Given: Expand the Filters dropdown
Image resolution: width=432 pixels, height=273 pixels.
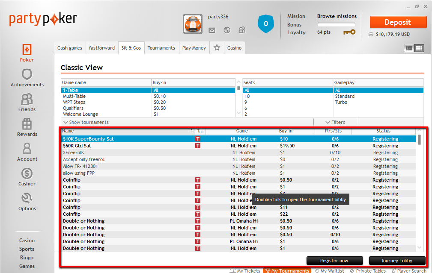Looking at the screenshot, I should click(335, 122).
